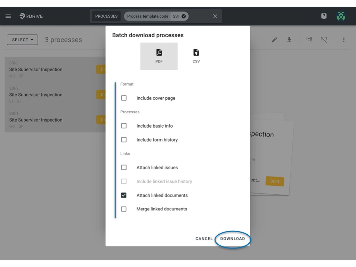Image resolution: width=356 pixels, height=267 pixels.
Task: Enable the Include cover page checkbox
Action: point(124,98)
